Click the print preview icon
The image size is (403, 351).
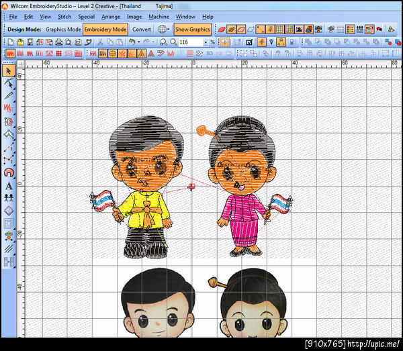69,42
